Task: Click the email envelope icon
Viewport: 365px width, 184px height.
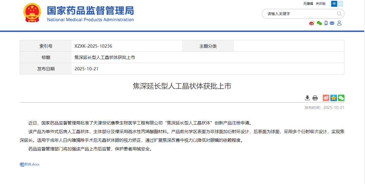Action: click(x=332, y=23)
